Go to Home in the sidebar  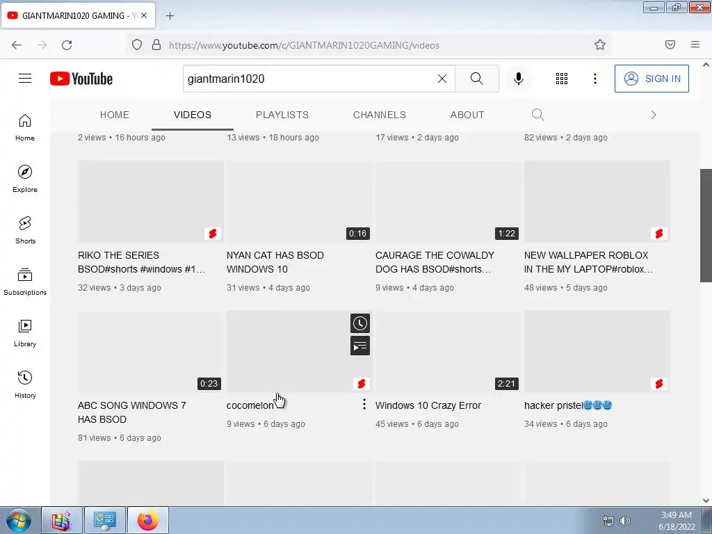coord(25,128)
